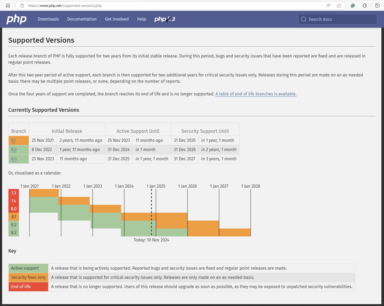Image resolution: width=384 pixels, height=306 pixels.
Task: Click the browser address bar URL
Action: [x=65, y=6]
